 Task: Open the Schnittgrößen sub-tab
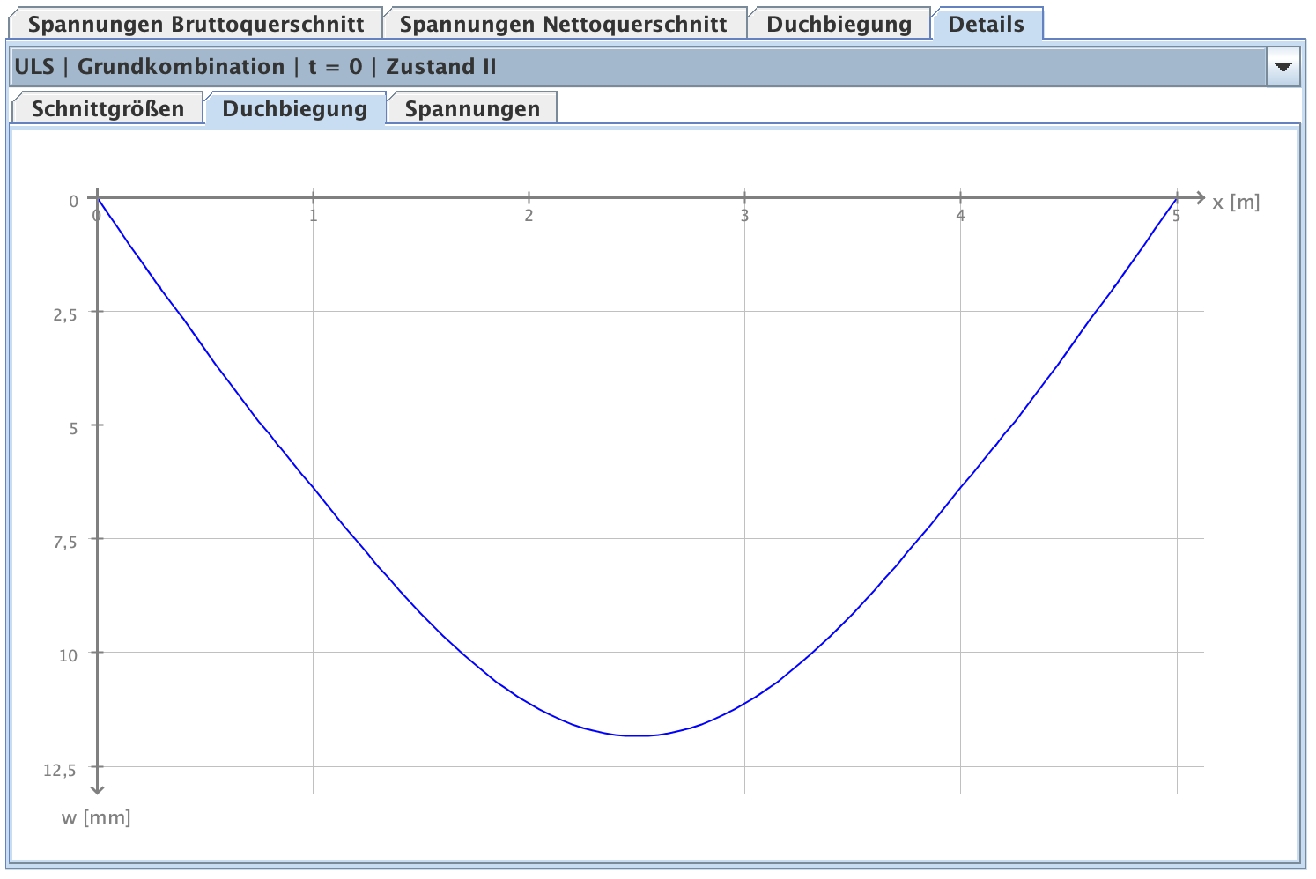(x=107, y=108)
